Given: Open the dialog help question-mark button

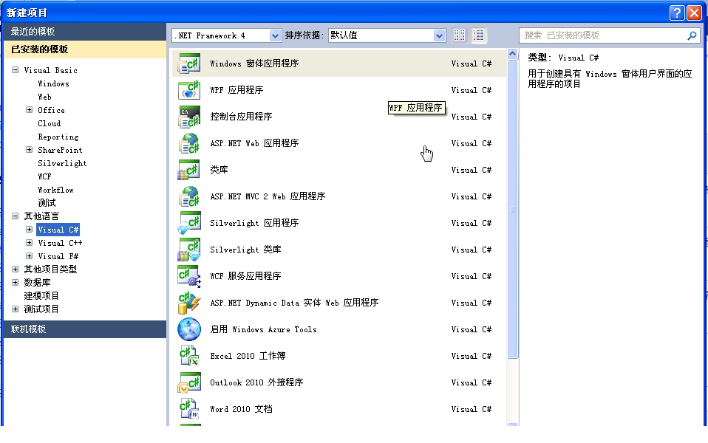Looking at the screenshot, I should 676,13.
